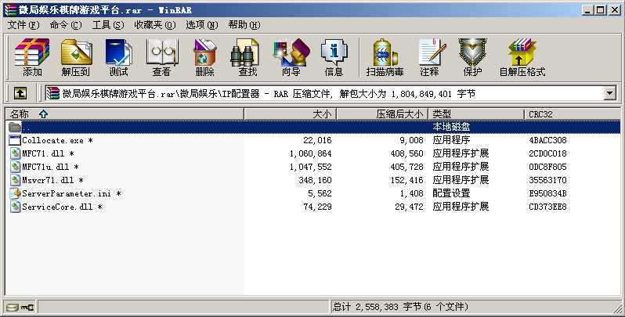Viewport: 625px width, 317px height.
Task: Click the WinRAR icon in title bar
Action: (10, 9)
